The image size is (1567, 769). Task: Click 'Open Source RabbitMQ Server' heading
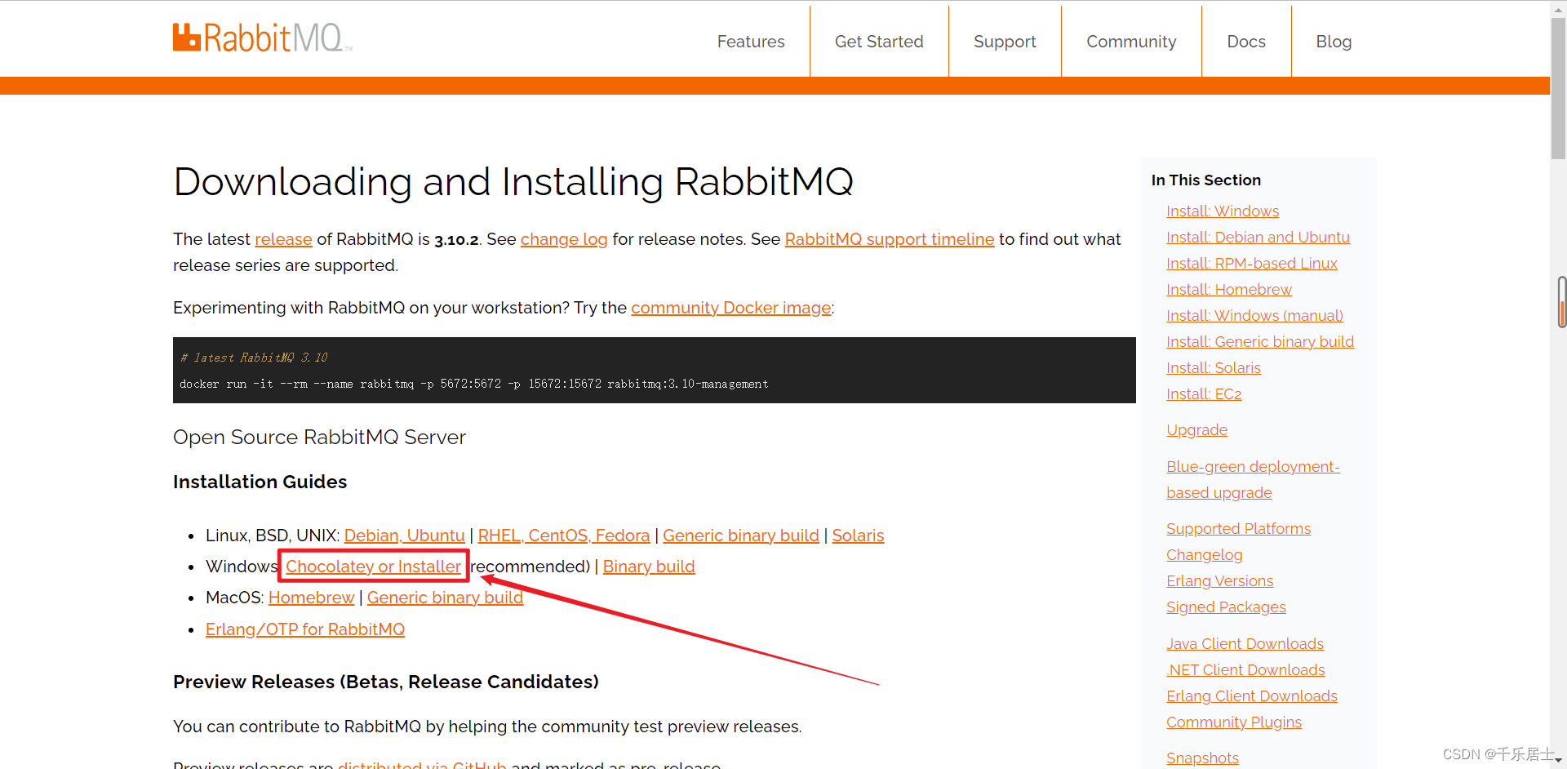319,438
